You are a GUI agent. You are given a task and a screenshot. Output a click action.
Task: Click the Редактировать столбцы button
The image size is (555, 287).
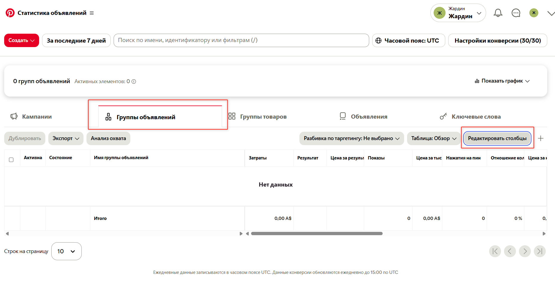[497, 138]
